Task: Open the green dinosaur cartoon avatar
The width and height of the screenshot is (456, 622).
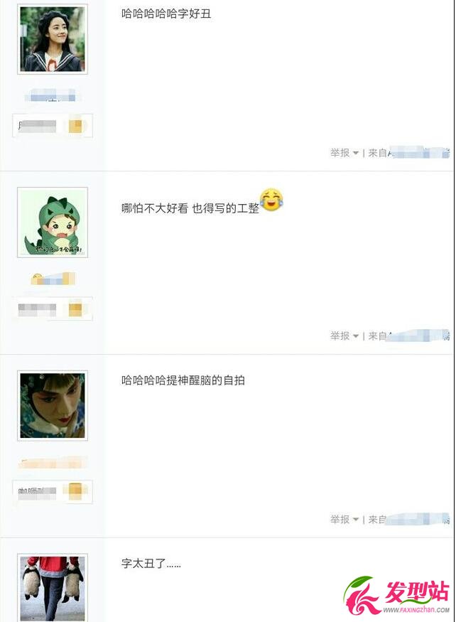Action: tap(53, 222)
